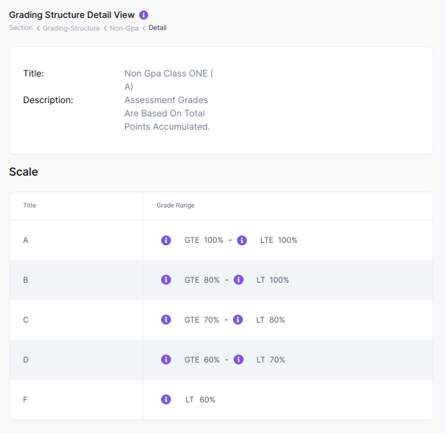
Task: Click the Grading Structure Detail View heading
Action: click(72, 15)
